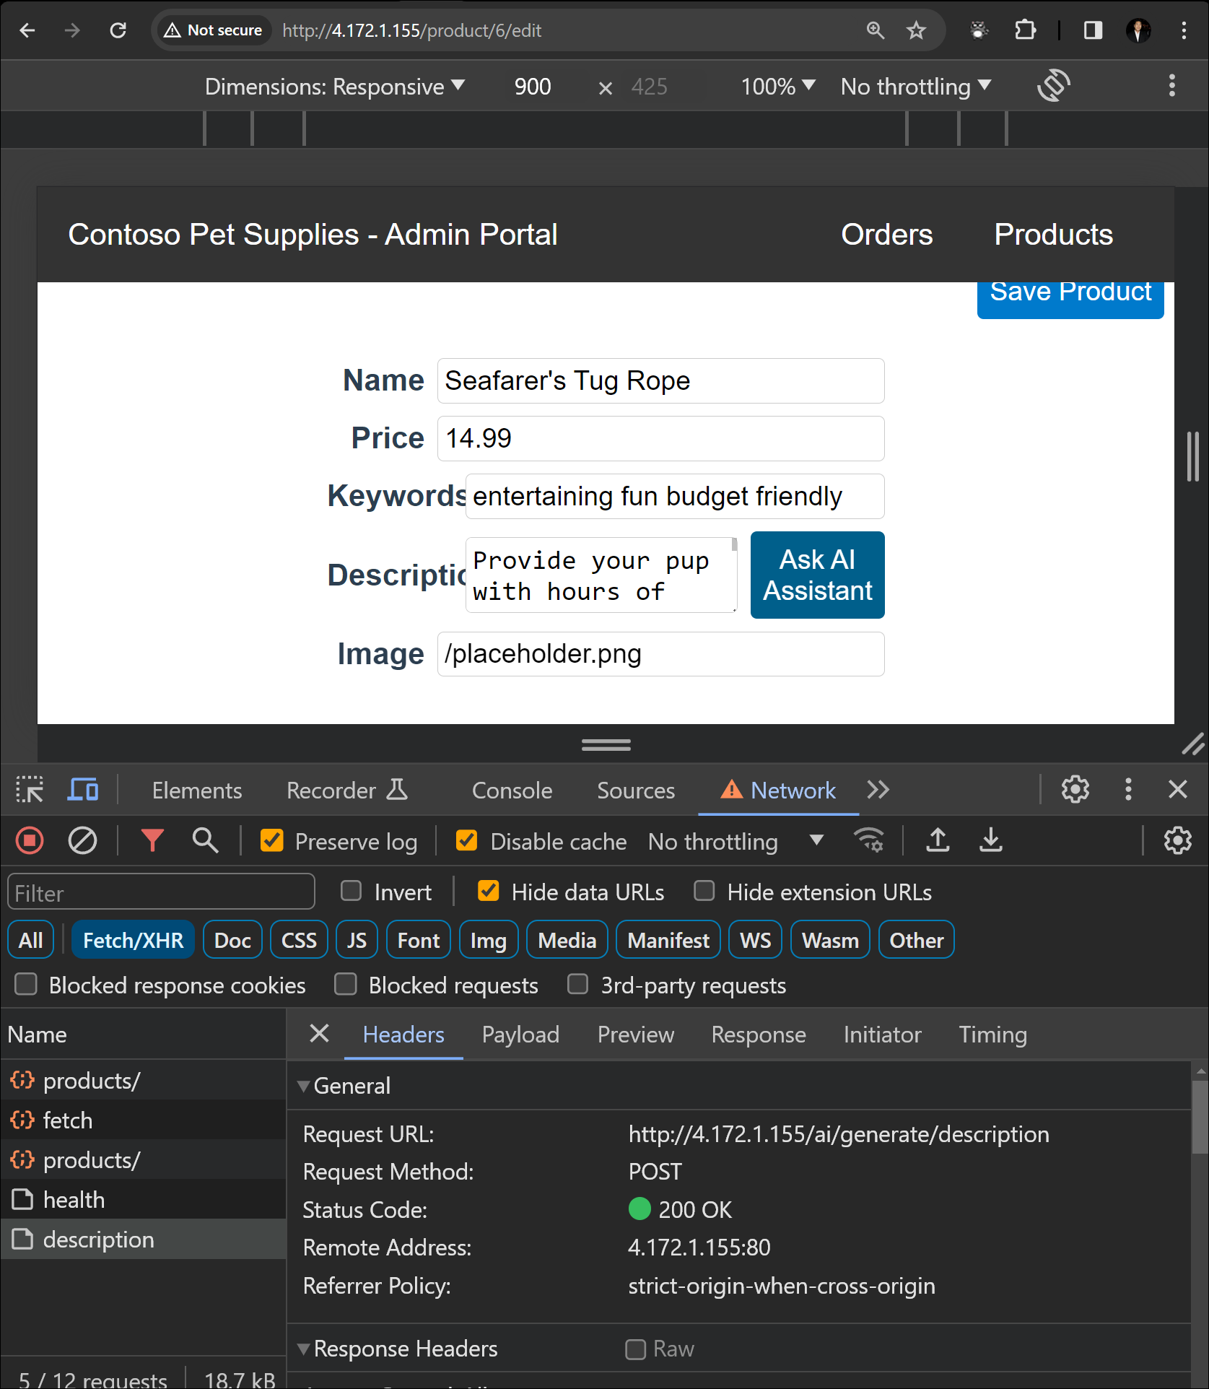Collapse the General section
The image size is (1209, 1389).
[305, 1086]
